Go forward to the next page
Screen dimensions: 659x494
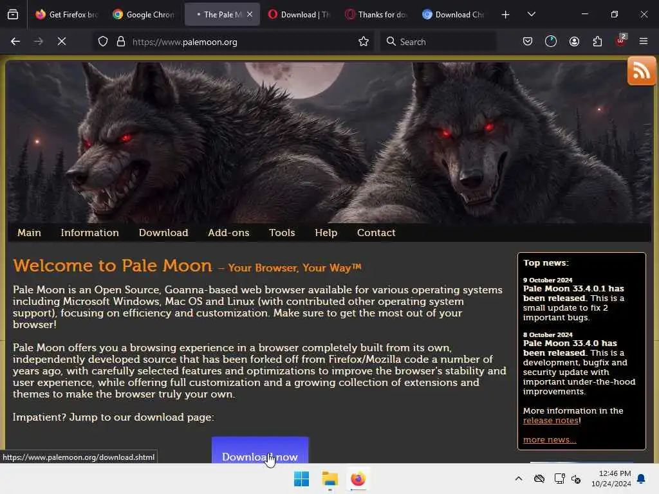(x=38, y=41)
